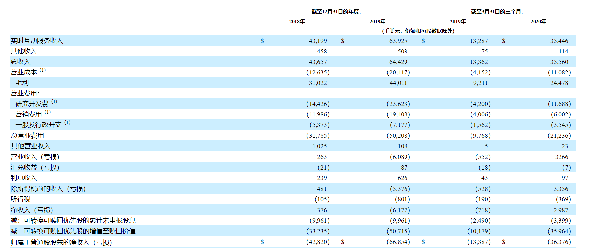This screenshot has height=248, width=591.
Task: Click the 总收入 row label
Action: [20, 62]
